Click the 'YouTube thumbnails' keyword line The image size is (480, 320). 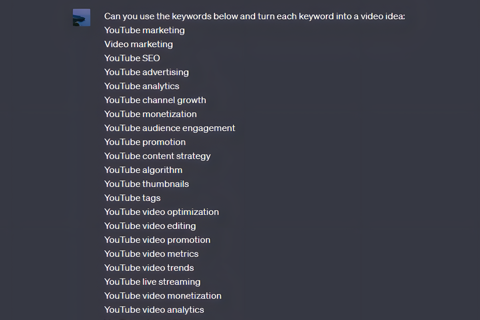point(146,184)
